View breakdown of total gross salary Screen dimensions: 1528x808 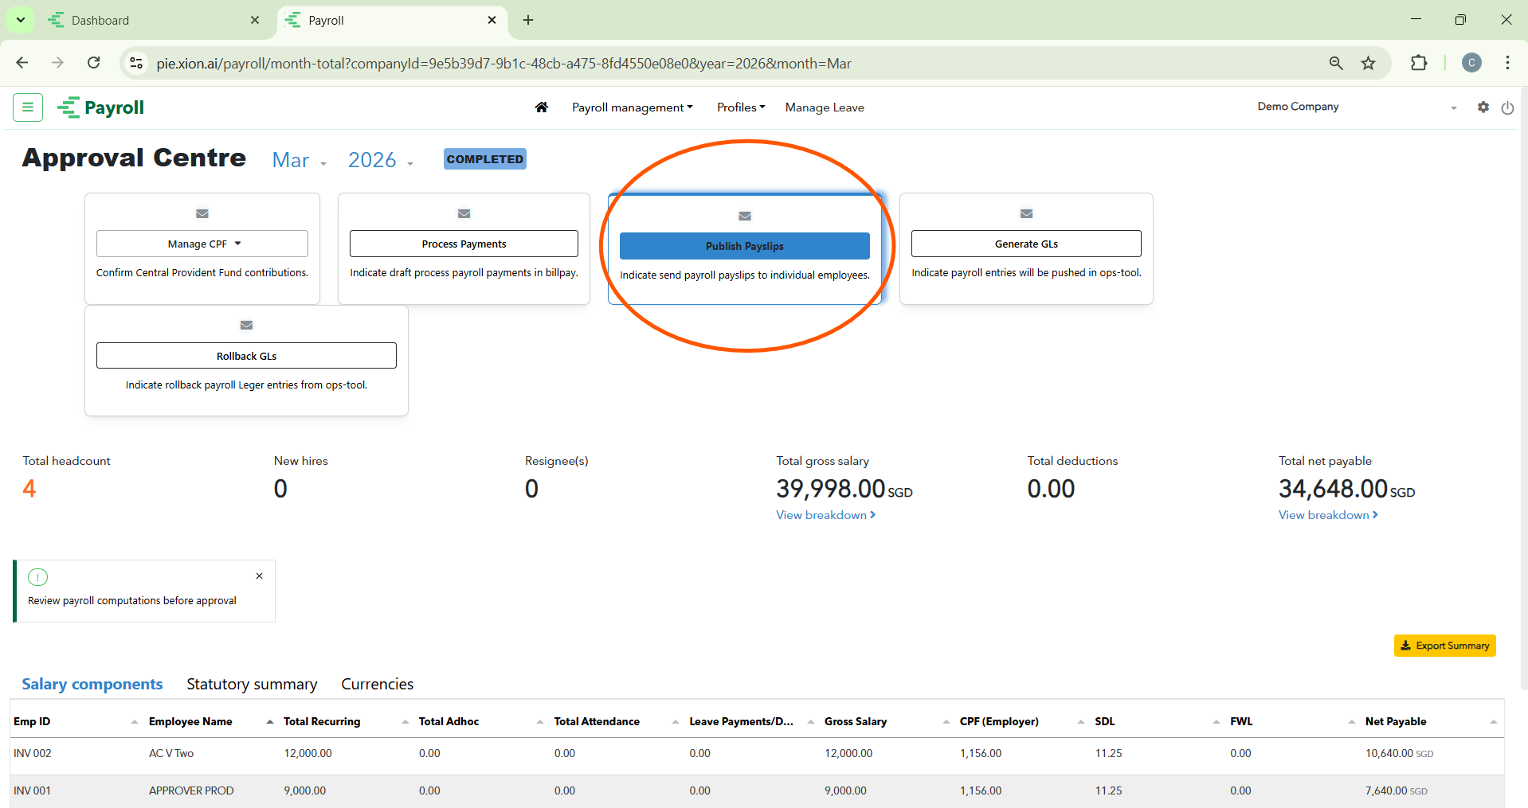click(825, 515)
